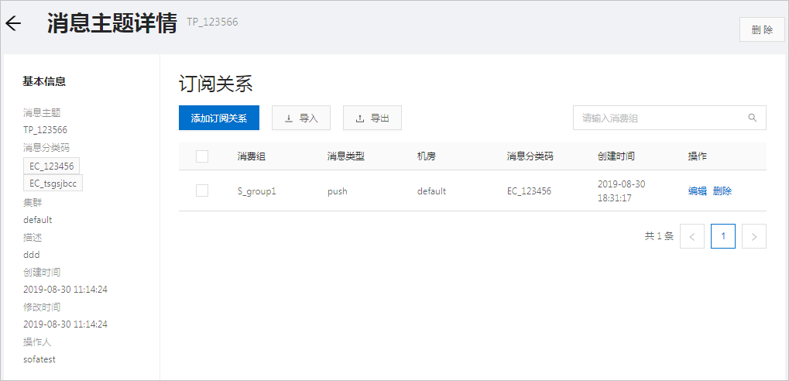
Task: Click the 修改时间 label
Action: coord(42,307)
